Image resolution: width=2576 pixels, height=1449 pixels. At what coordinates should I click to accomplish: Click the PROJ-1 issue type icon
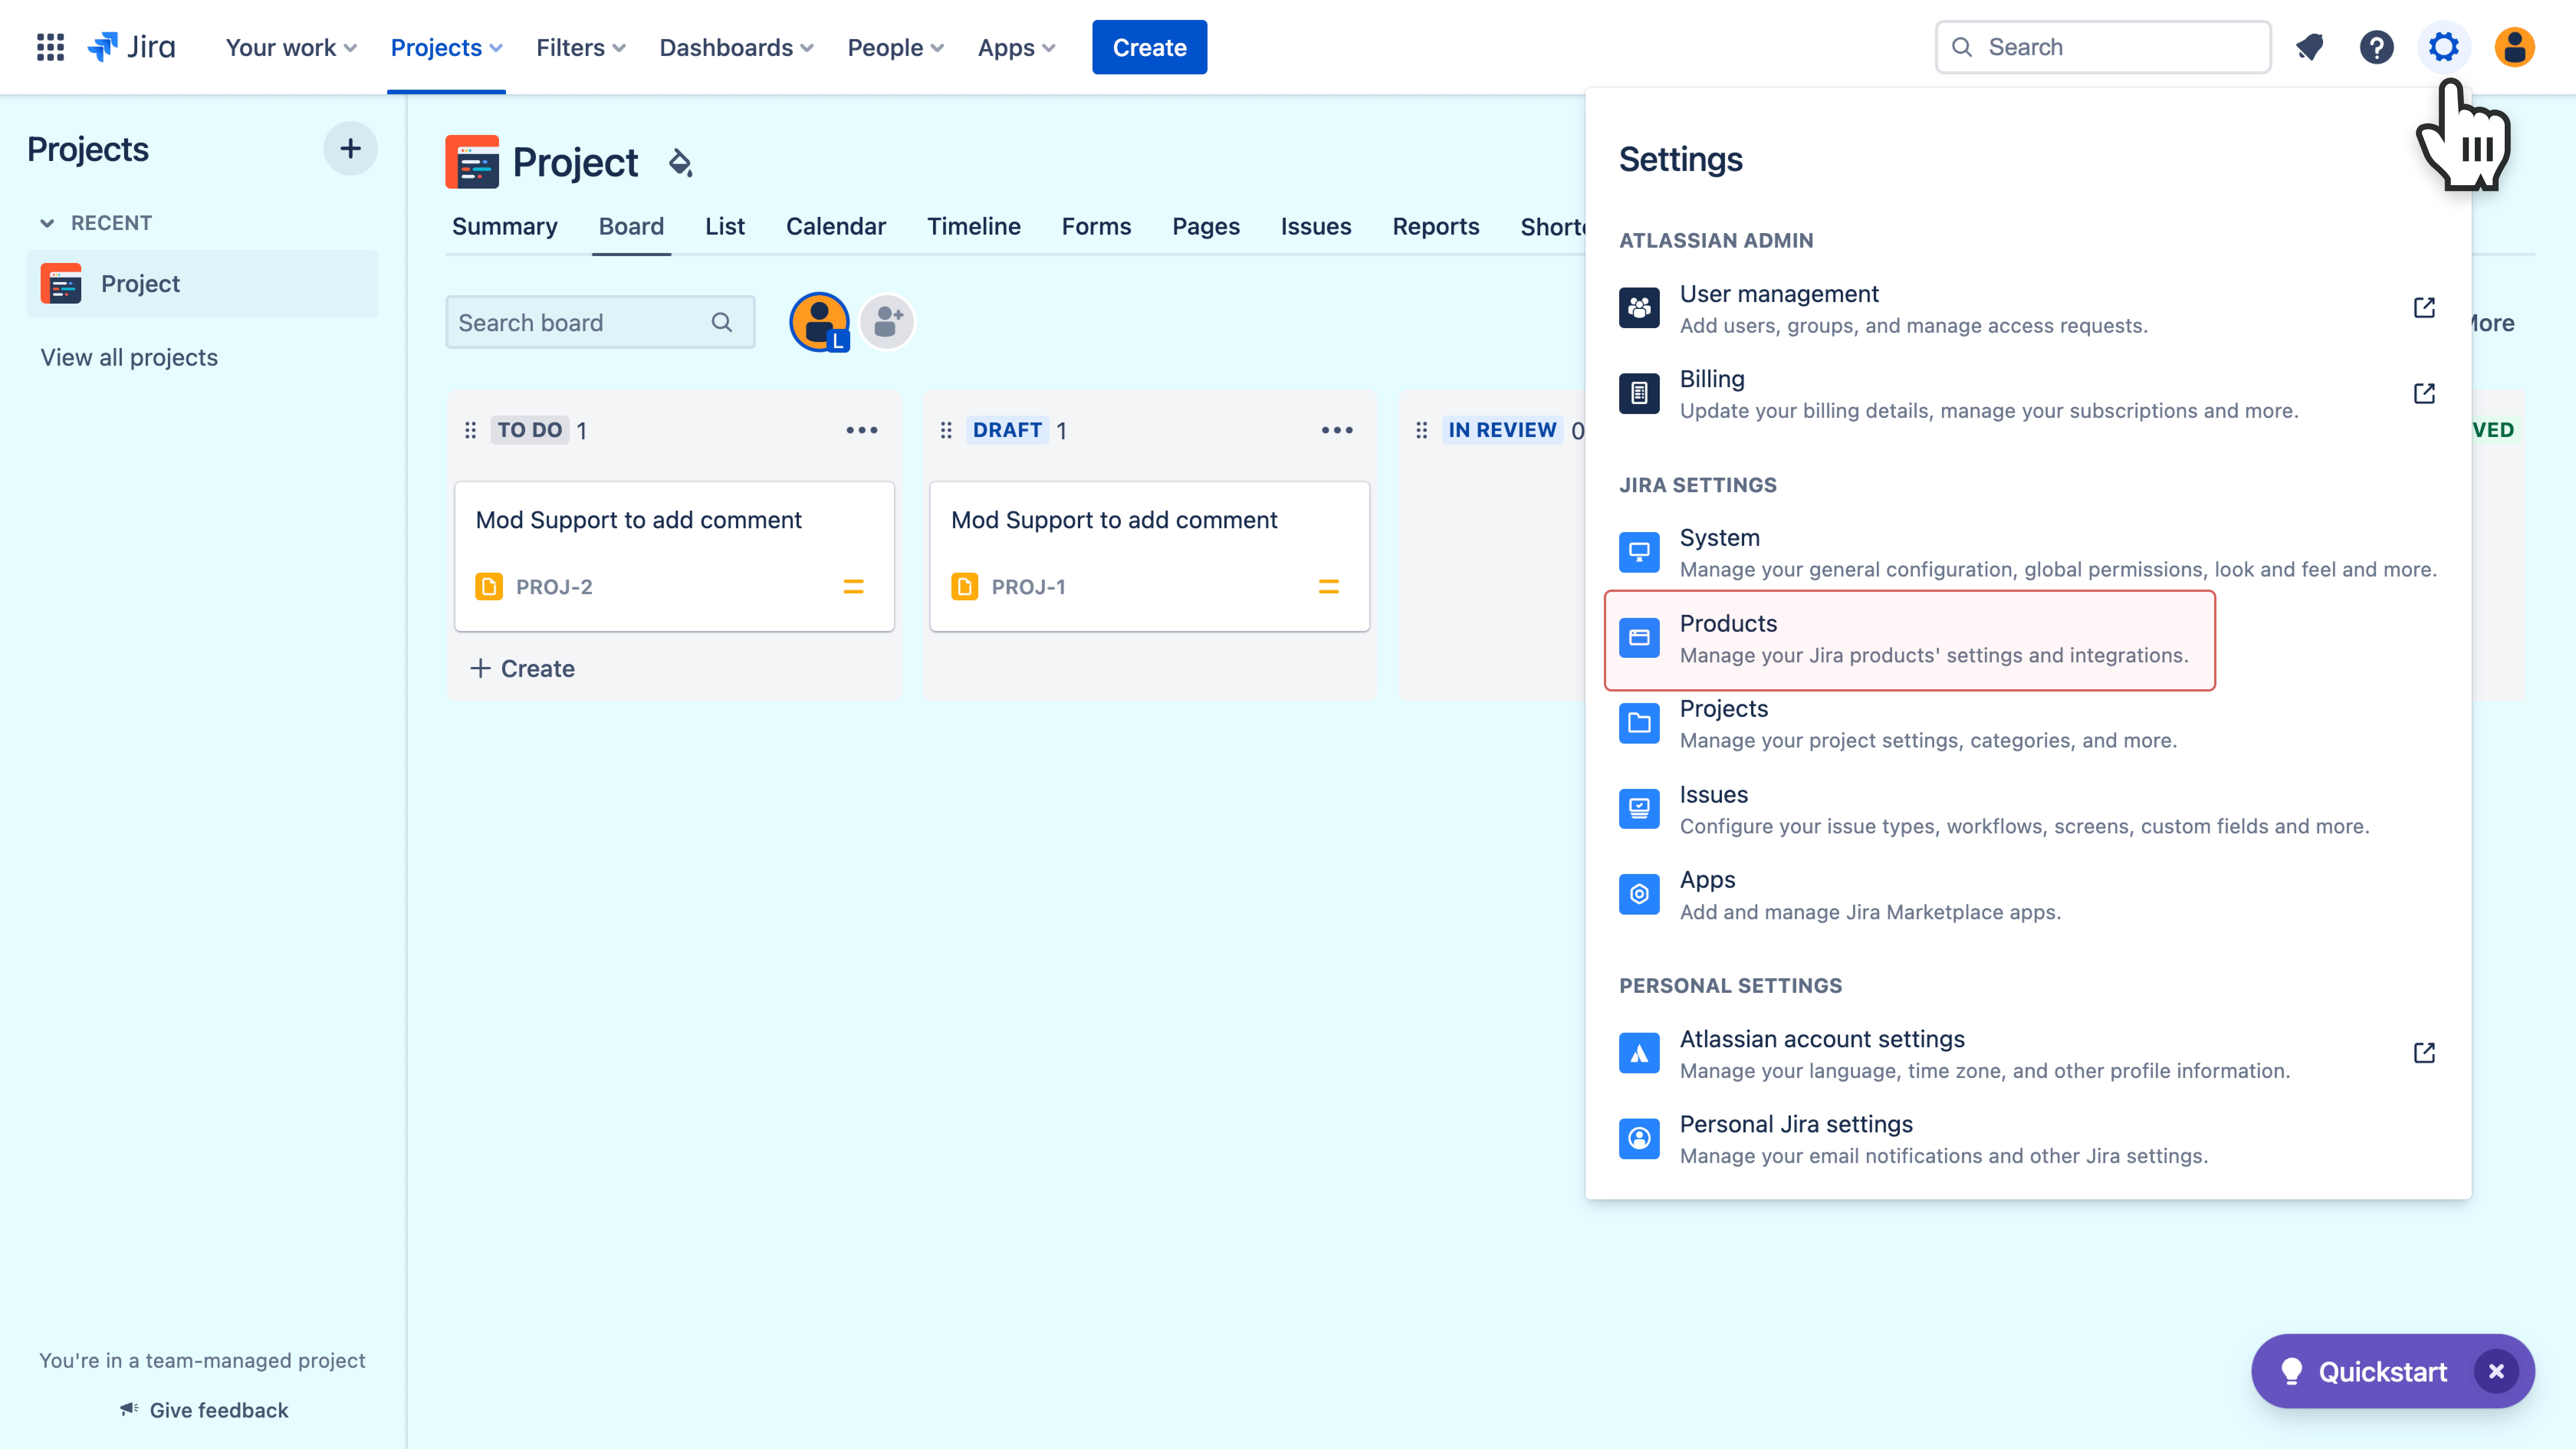(965, 587)
